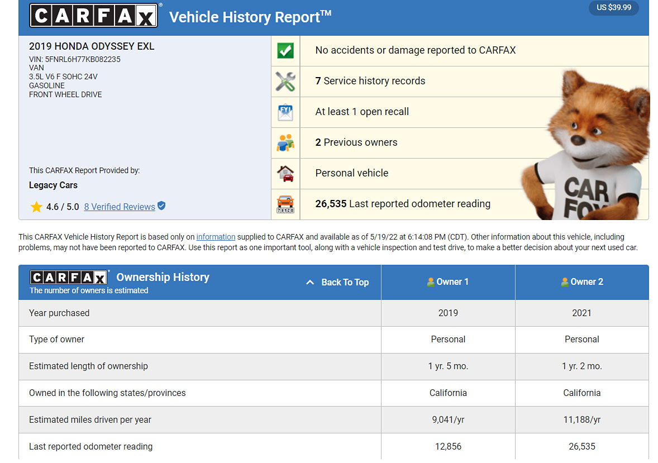Click the blue verified shield badge
Image resolution: width=658 pixels, height=463 pixels.
pos(161,206)
